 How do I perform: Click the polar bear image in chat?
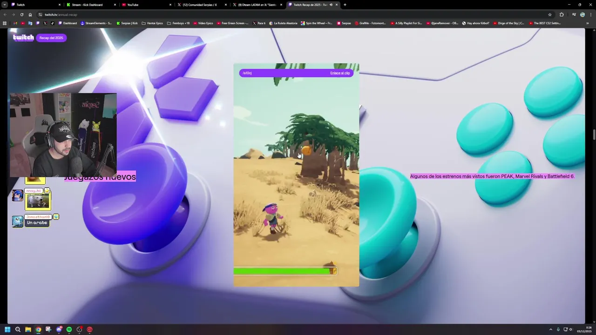click(x=38, y=201)
